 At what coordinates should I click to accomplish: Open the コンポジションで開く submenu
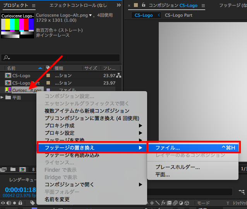click(92, 185)
